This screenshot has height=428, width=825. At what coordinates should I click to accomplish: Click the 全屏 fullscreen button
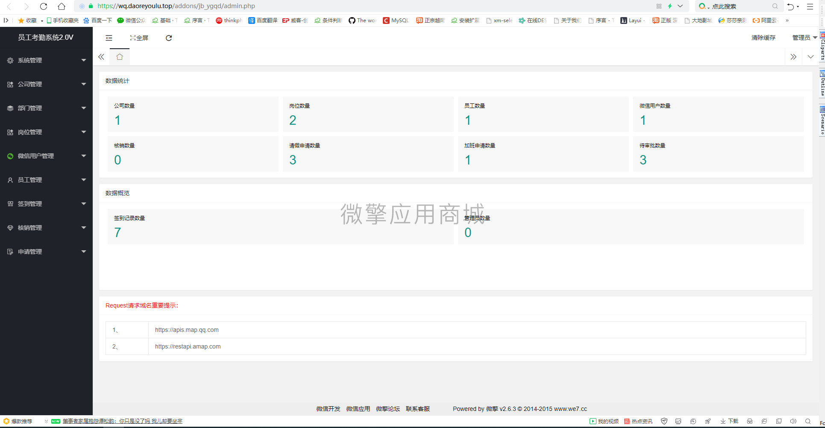pyautogui.click(x=139, y=38)
